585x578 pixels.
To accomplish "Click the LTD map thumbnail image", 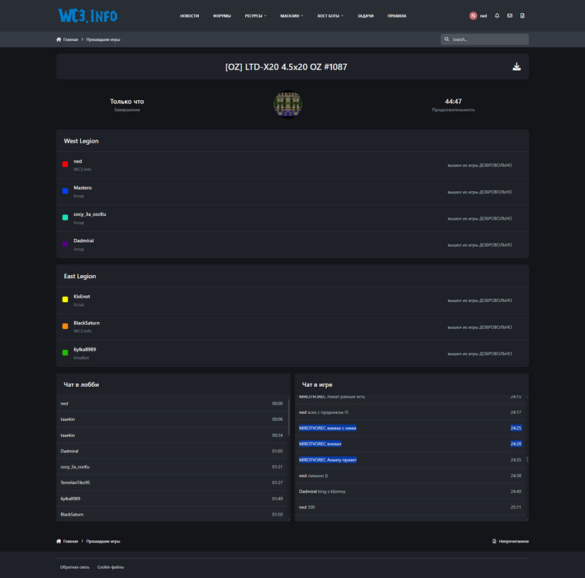I will (x=287, y=104).
